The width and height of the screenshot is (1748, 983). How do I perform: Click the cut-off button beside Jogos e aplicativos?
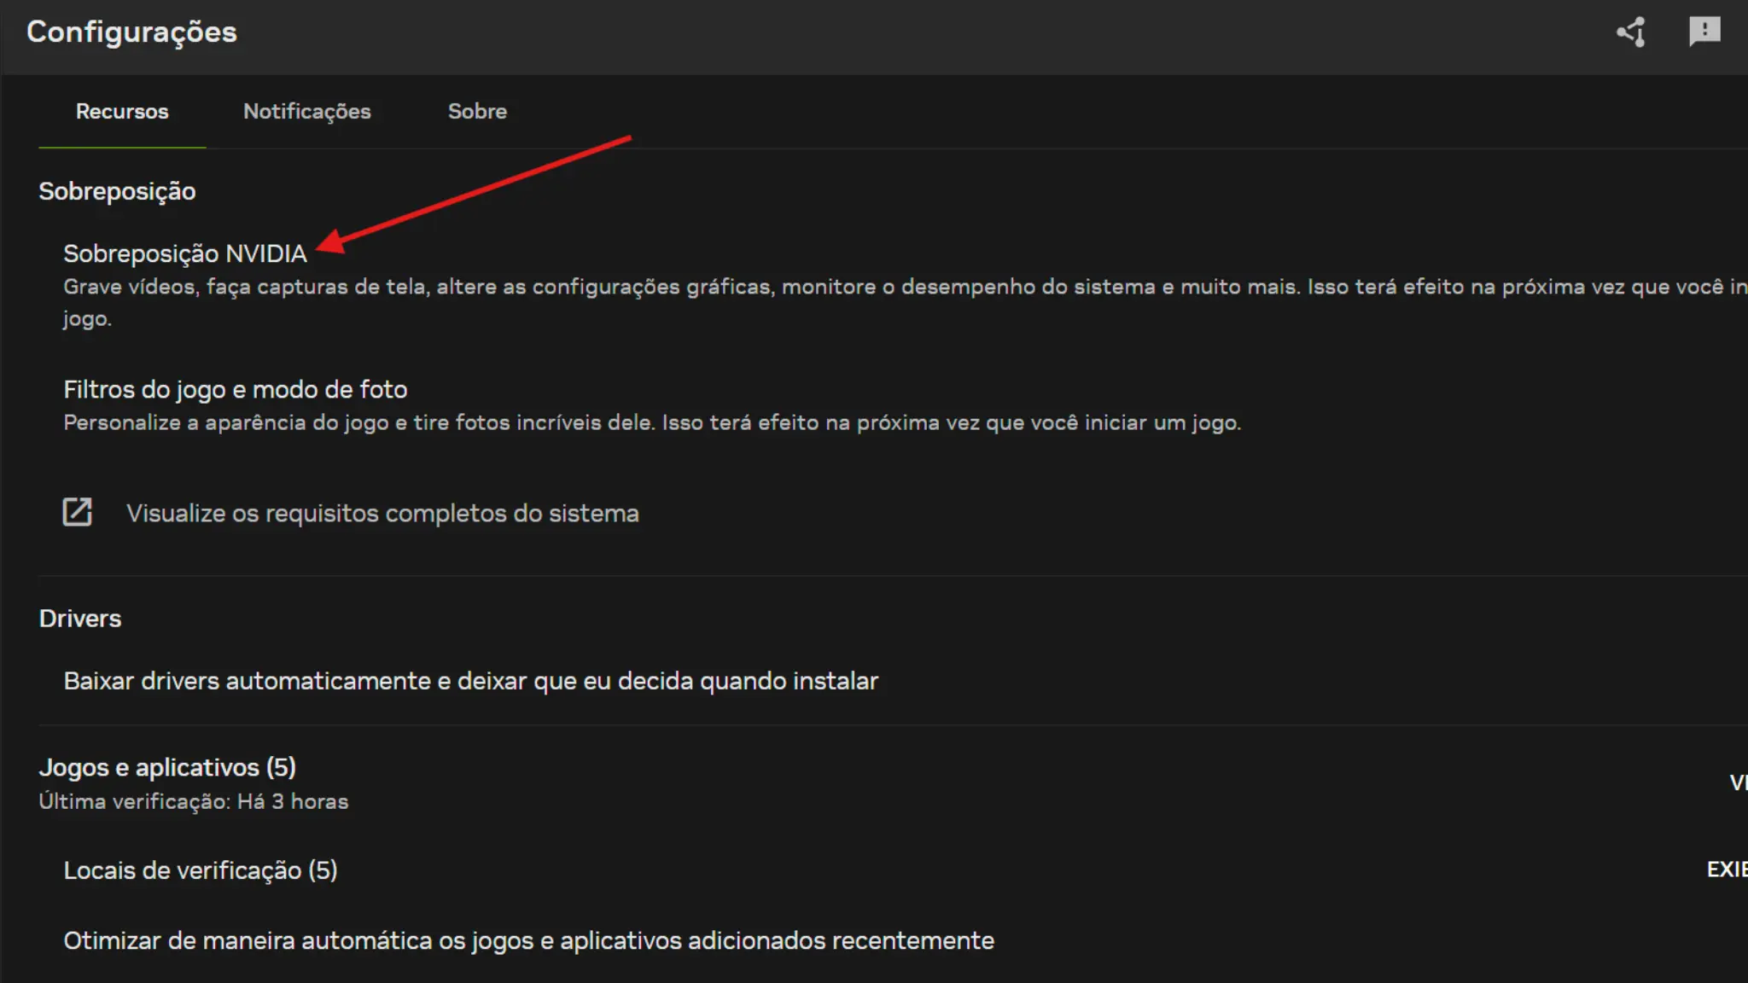[x=1737, y=782]
